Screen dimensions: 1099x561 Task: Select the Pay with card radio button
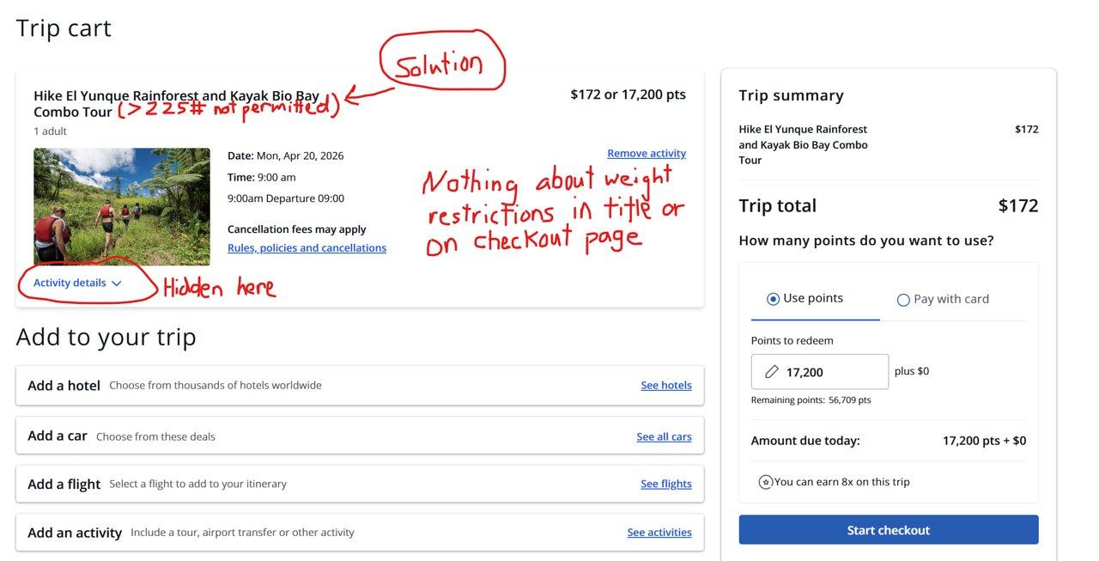(903, 300)
